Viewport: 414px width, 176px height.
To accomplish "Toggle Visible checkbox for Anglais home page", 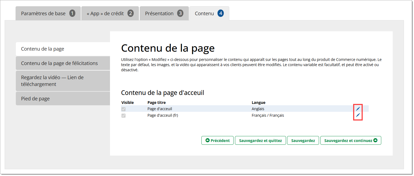I will (124, 109).
